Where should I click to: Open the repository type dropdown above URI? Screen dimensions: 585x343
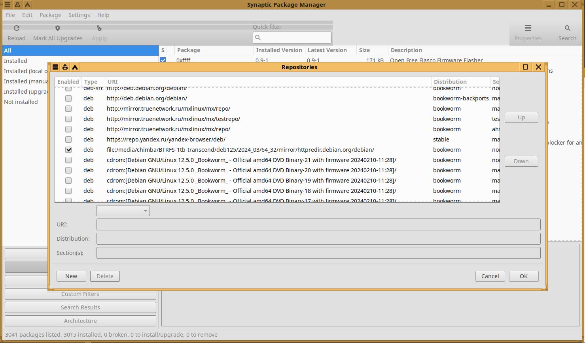(123, 211)
